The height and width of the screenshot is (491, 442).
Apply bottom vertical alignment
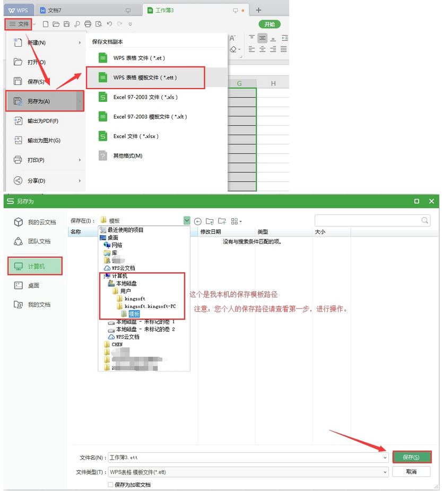[x=273, y=38]
